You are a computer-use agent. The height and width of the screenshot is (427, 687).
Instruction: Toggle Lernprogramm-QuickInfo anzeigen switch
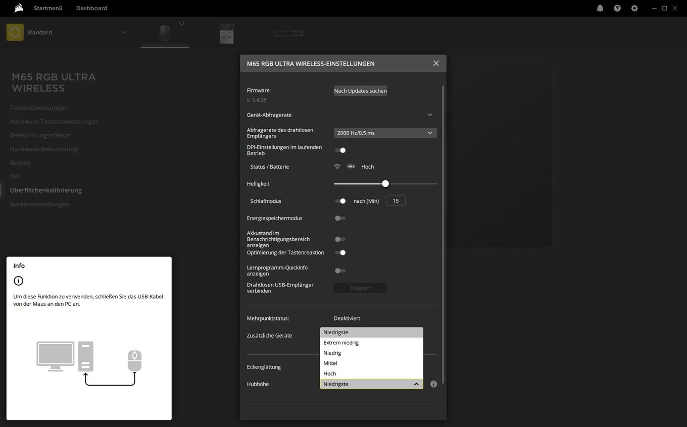click(340, 271)
